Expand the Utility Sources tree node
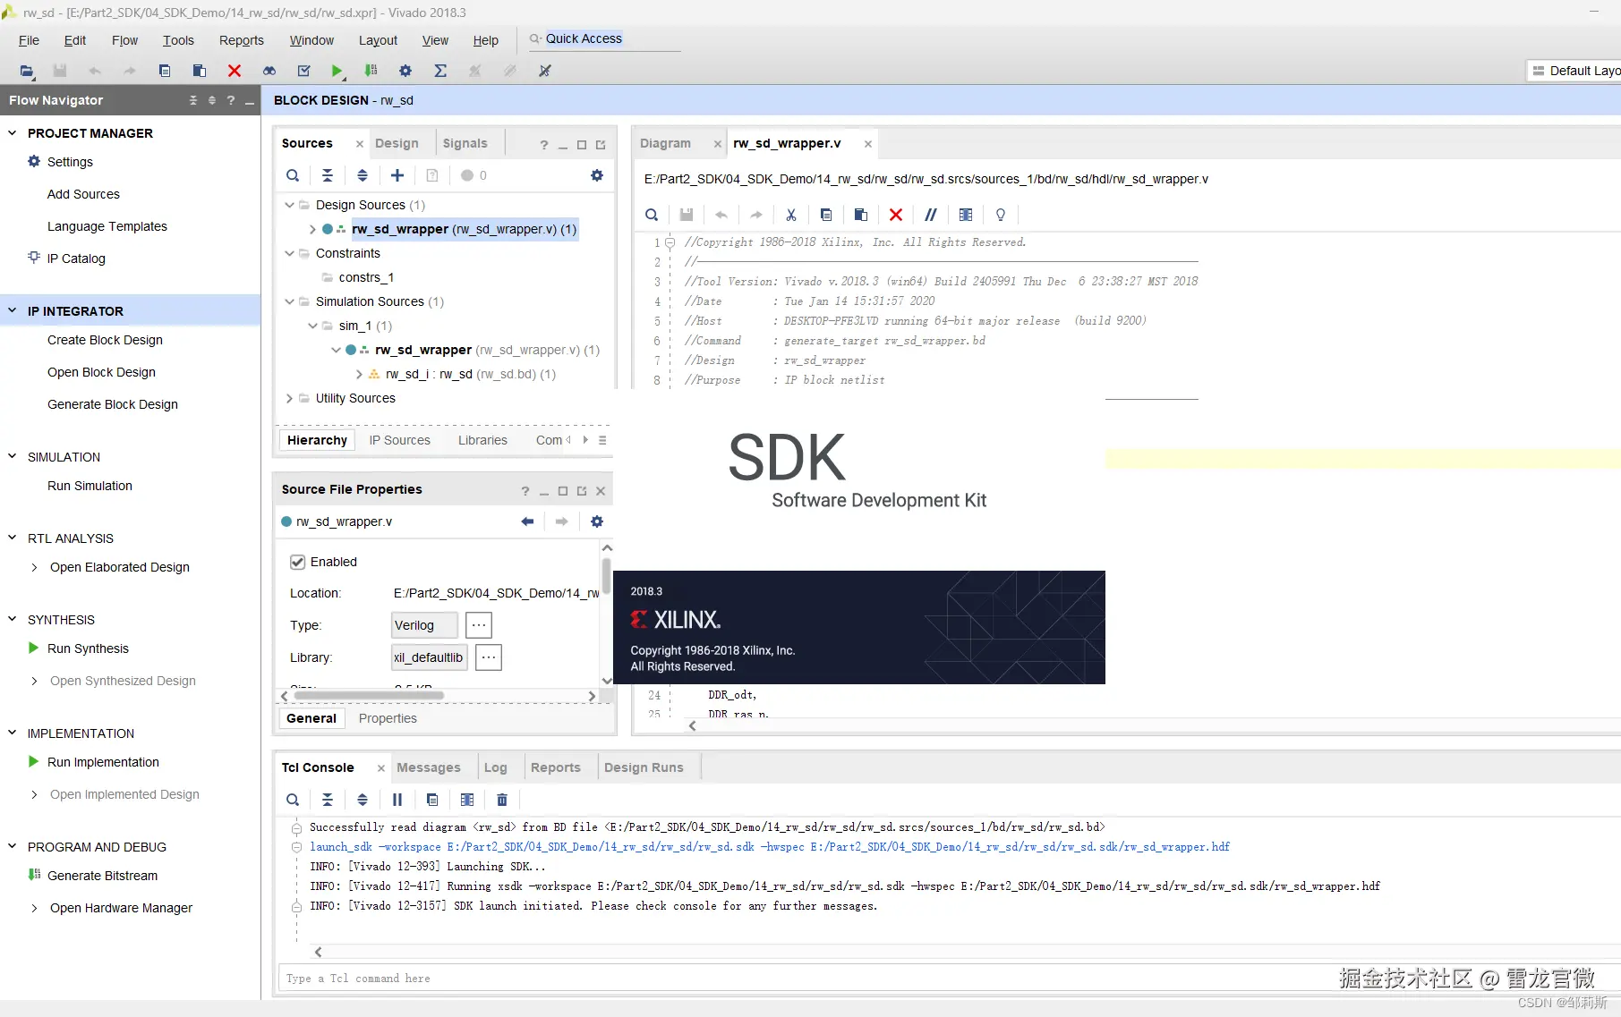 [290, 398]
